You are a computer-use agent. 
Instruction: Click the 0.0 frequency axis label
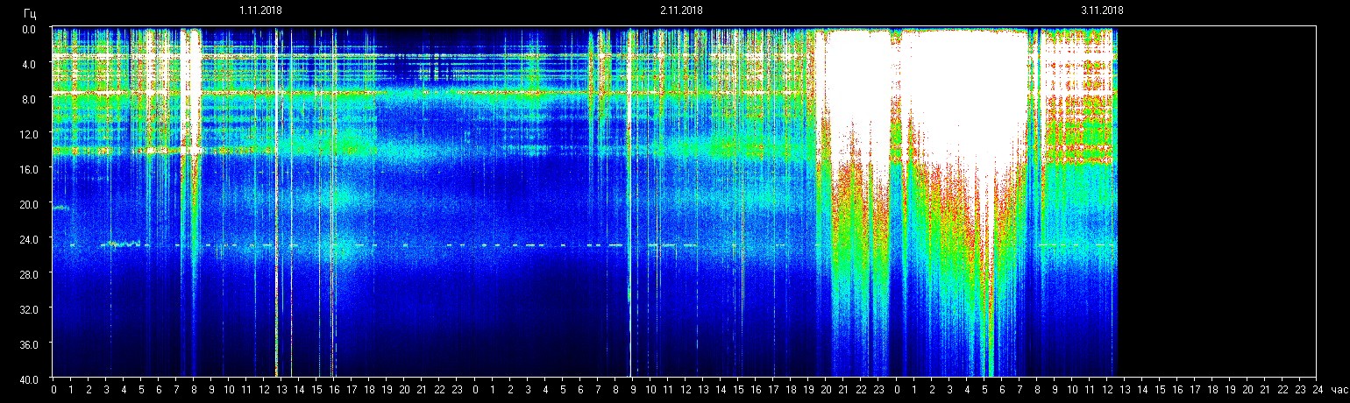pos(30,29)
